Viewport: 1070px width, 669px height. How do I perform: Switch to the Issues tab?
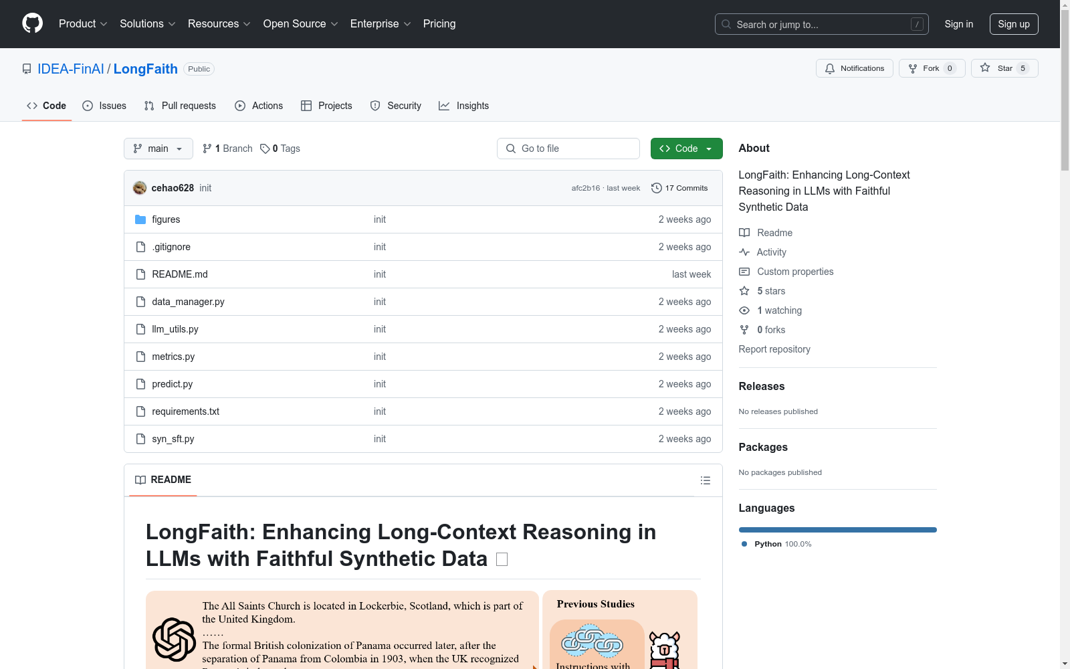(104, 106)
